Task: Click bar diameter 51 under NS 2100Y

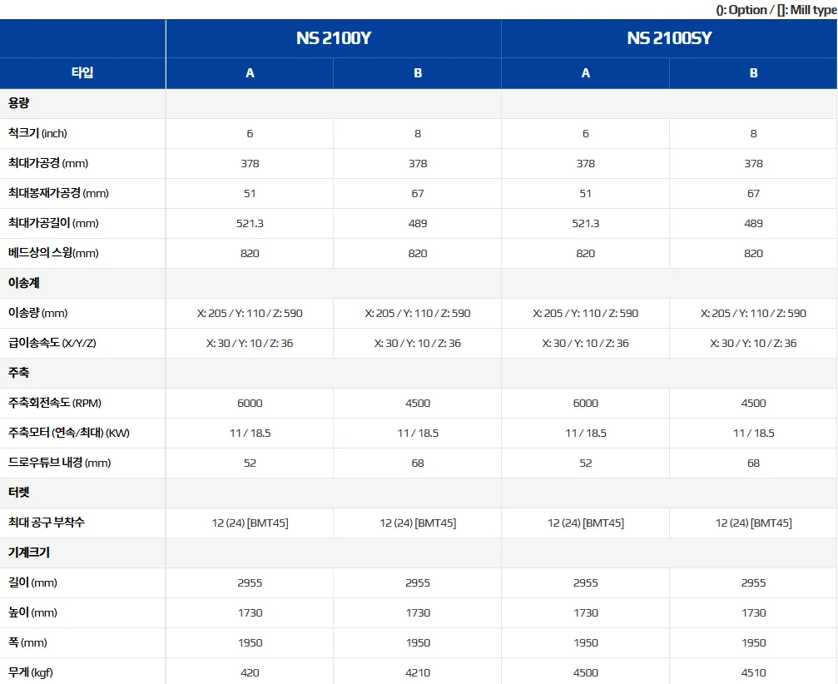Action: click(250, 193)
